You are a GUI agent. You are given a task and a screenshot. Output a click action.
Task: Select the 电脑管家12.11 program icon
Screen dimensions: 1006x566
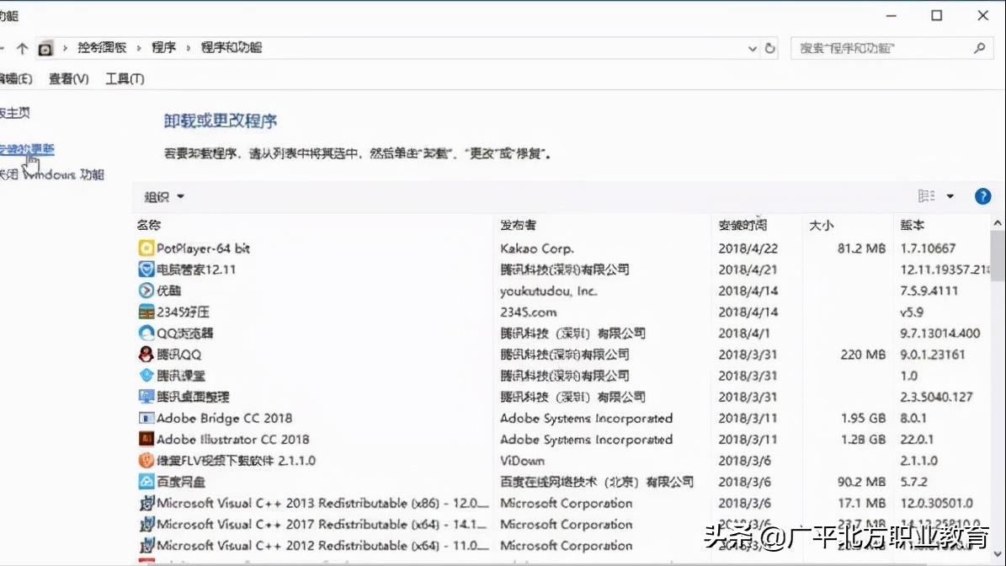coord(147,269)
